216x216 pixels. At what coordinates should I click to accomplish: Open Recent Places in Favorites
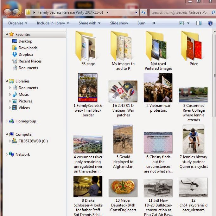point(27,61)
